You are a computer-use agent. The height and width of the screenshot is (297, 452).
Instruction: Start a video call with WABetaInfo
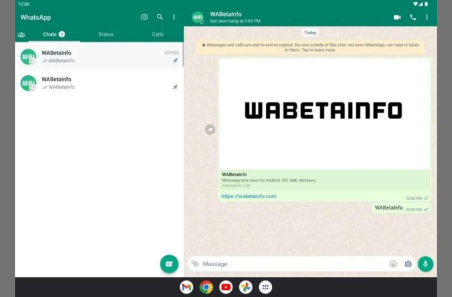point(397,17)
